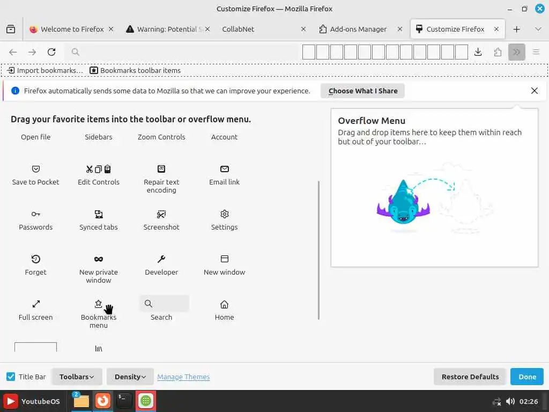Close the CollabNet tab
The height and width of the screenshot is (412, 549).
click(303, 29)
